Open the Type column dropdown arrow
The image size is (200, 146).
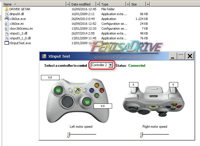coord(128,4)
